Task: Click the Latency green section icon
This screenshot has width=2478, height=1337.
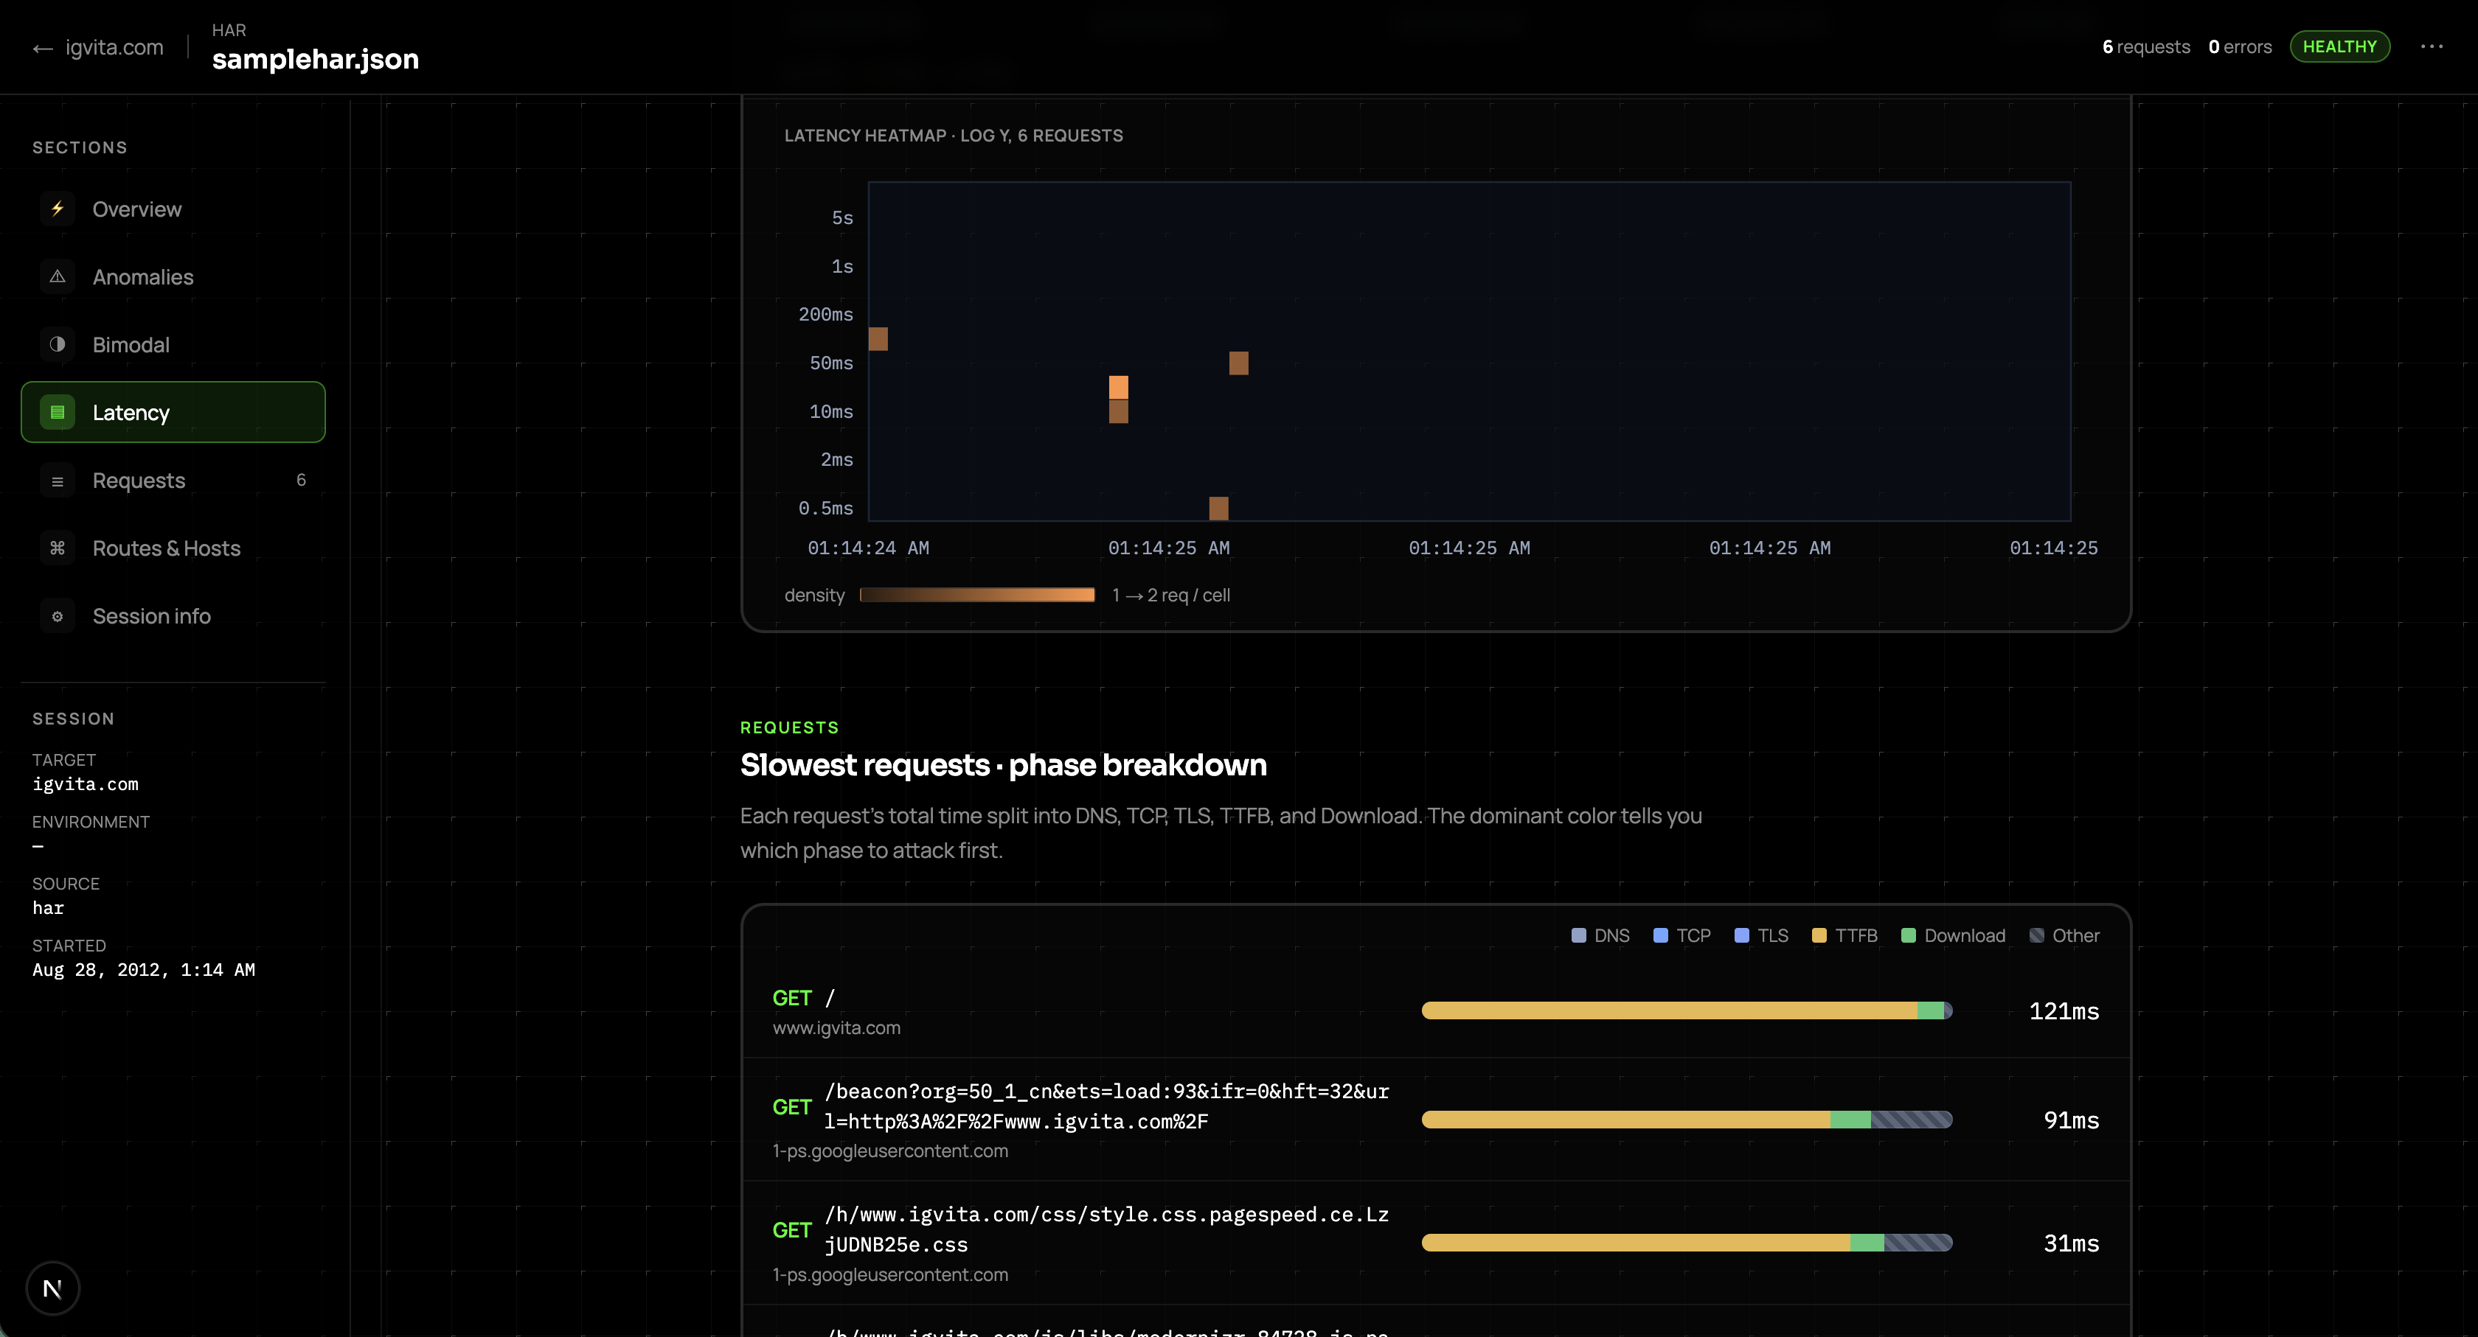Action: coord(58,412)
